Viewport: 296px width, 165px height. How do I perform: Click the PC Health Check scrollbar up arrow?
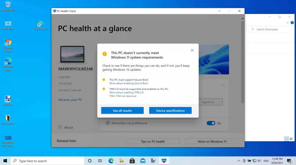tap(243, 19)
